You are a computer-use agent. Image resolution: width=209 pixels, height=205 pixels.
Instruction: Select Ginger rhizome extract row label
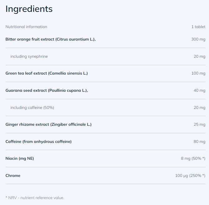[x=48, y=124]
